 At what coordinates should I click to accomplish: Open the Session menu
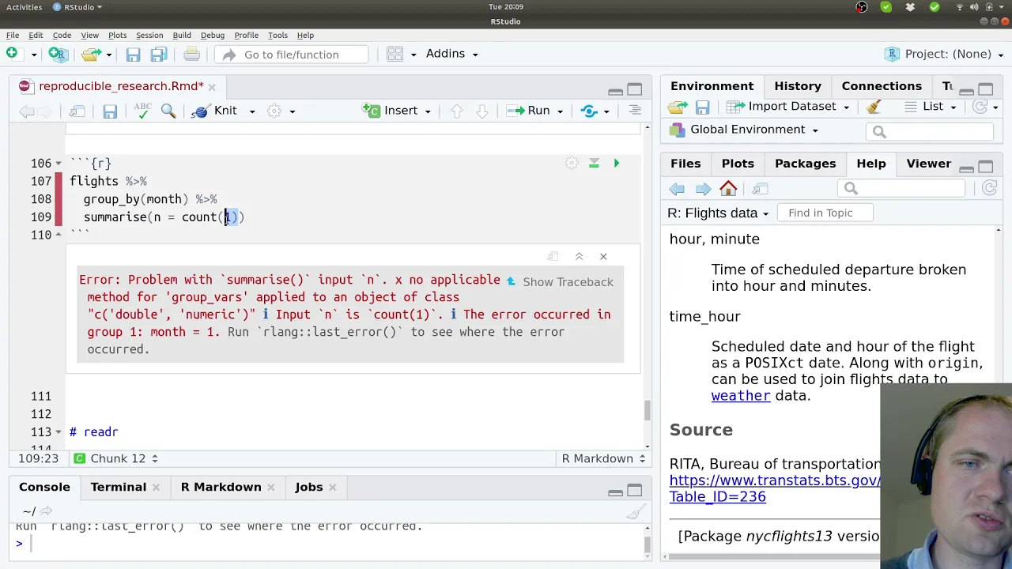(149, 35)
